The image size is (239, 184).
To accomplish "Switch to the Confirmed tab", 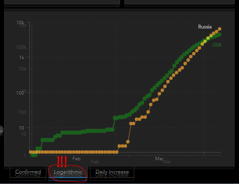I will click(28, 172).
